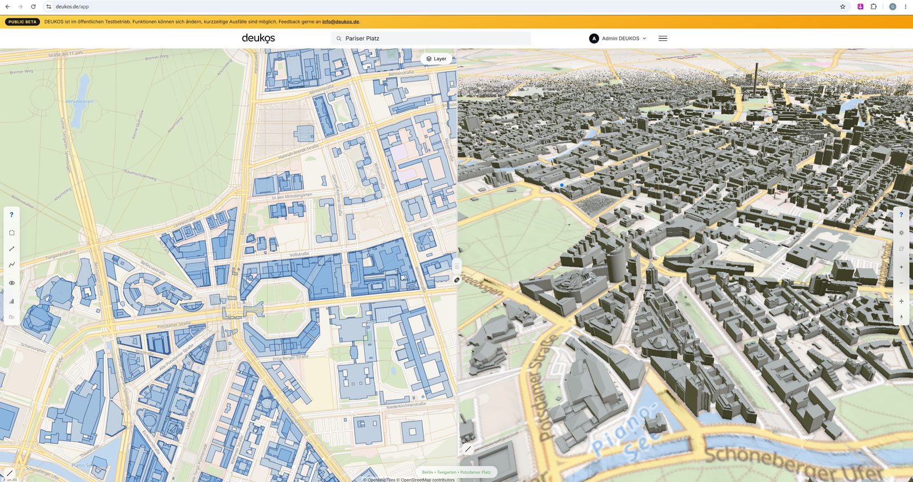913x482 pixels.
Task: Open the browser profile avatar
Action: pyautogui.click(x=892, y=7)
